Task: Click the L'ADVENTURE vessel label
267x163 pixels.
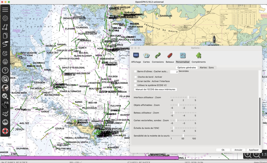Action: (x=165, y=16)
